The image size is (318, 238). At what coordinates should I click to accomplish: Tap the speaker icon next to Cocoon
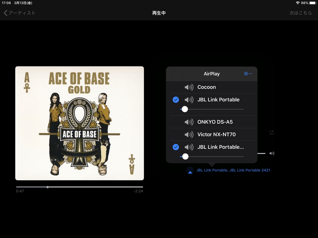point(189,87)
